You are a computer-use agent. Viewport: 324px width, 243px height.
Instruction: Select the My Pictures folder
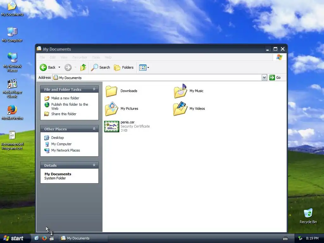(x=121, y=109)
